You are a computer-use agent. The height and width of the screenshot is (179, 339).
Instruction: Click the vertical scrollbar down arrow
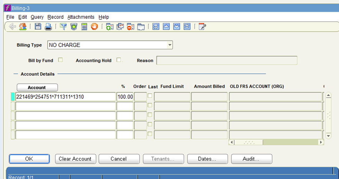coord(329,136)
